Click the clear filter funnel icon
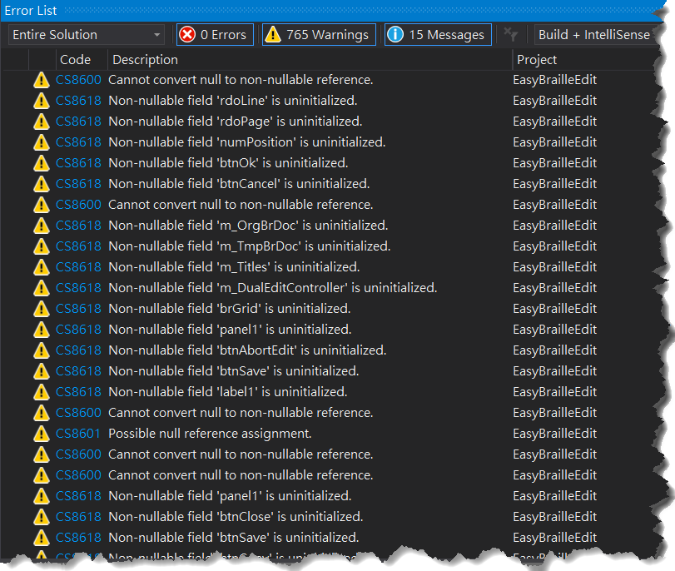The height and width of the screenshot is (571, 675). (510, 34)
